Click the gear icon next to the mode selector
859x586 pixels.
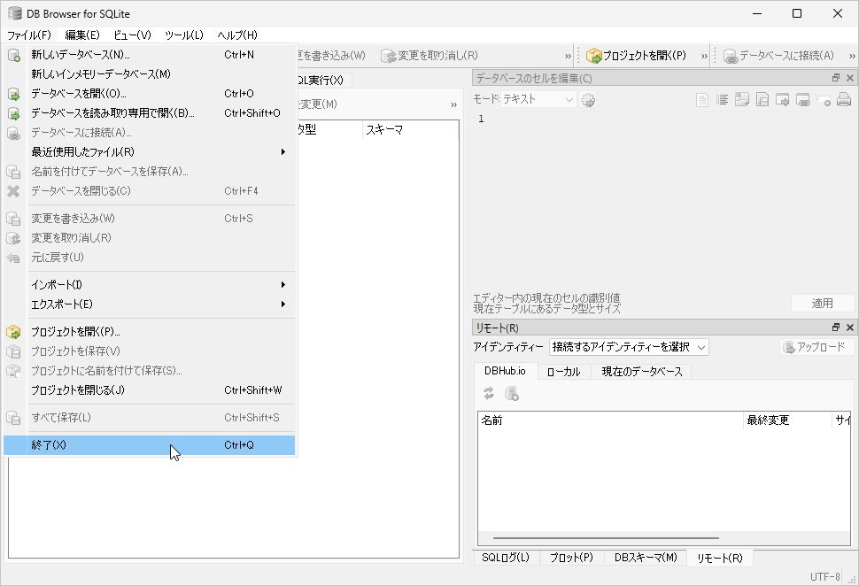[x=586, y=99]
